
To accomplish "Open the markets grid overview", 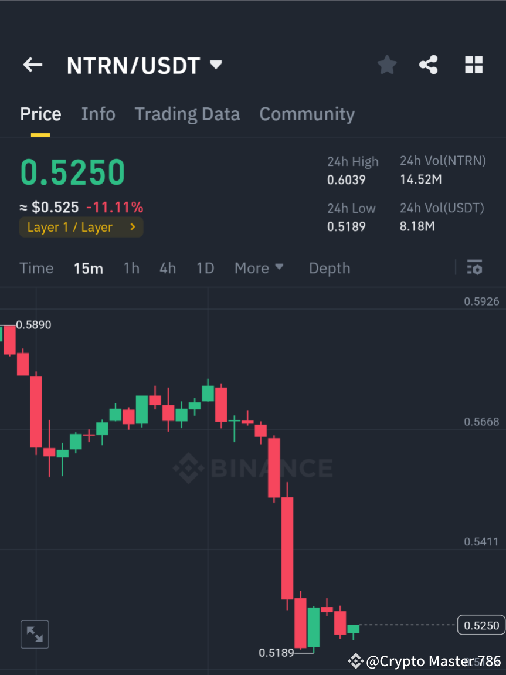I will pyautogui.click(x=473, y=65).
